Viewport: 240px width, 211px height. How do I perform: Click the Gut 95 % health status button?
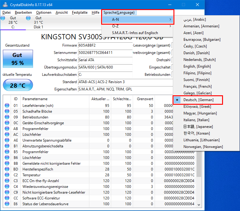(18, 59)
